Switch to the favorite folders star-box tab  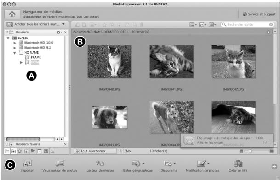point(14,151)
